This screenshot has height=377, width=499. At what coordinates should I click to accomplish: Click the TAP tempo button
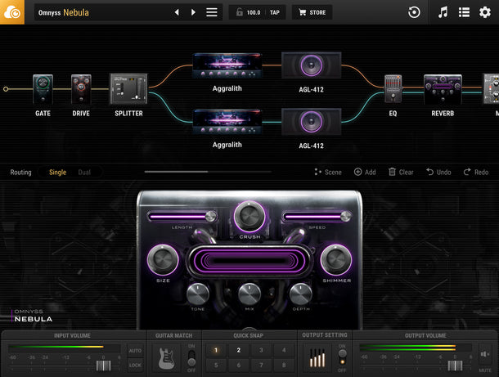275,12
